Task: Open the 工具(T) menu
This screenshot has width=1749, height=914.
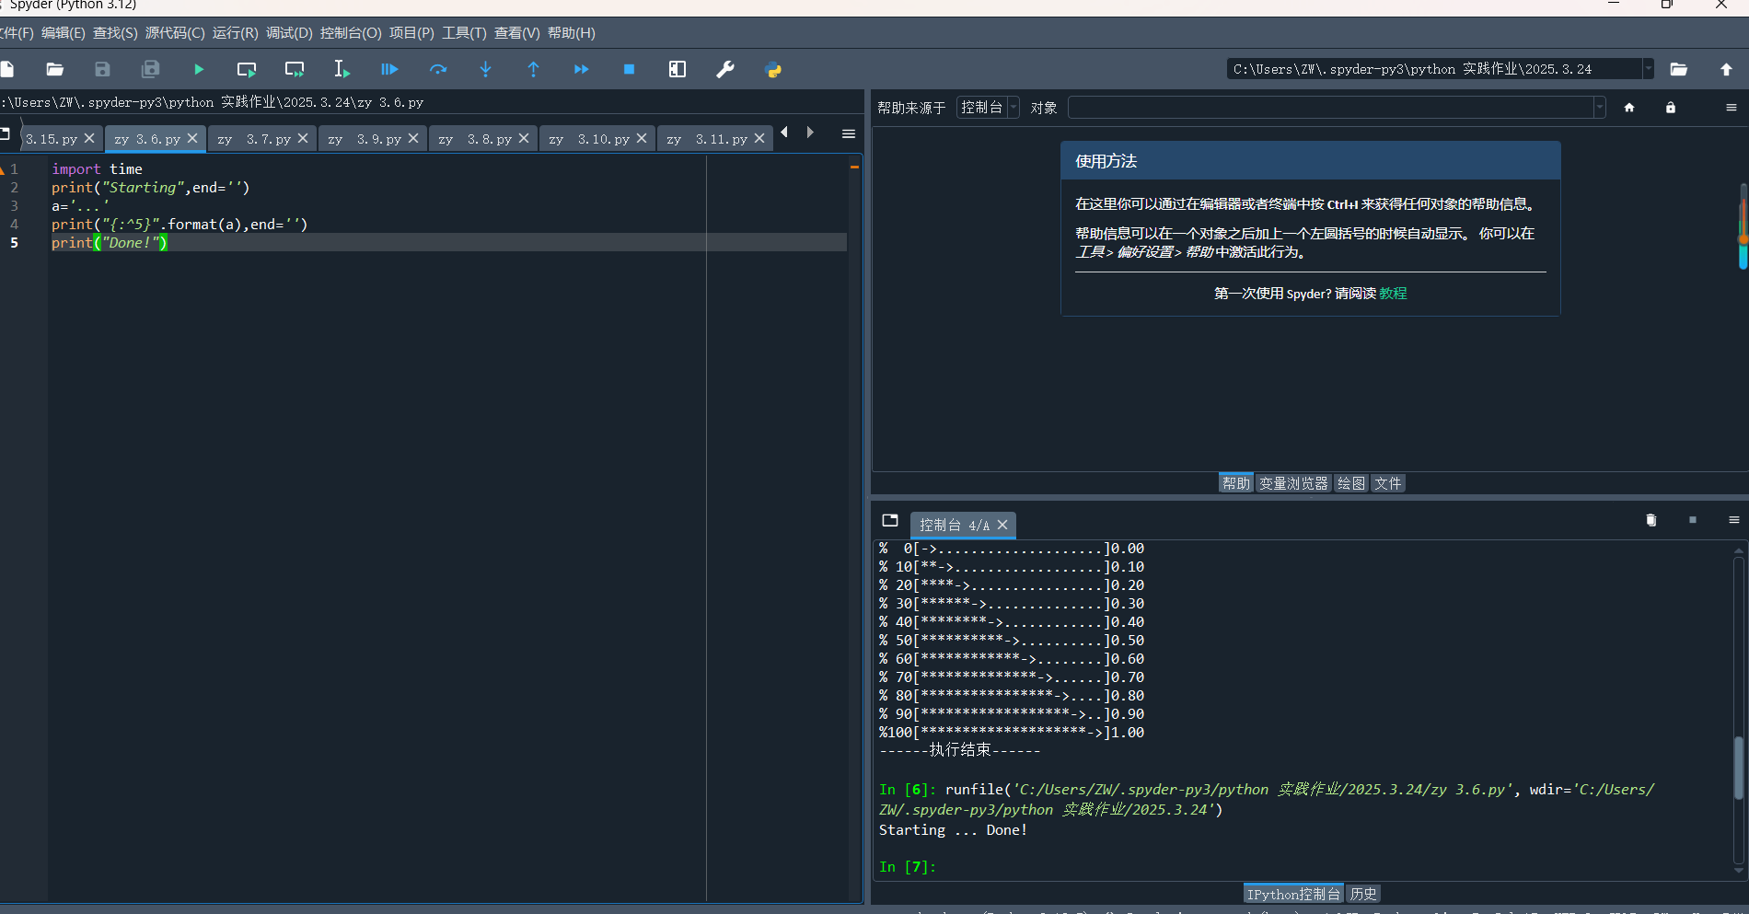Action: point(464,33)
